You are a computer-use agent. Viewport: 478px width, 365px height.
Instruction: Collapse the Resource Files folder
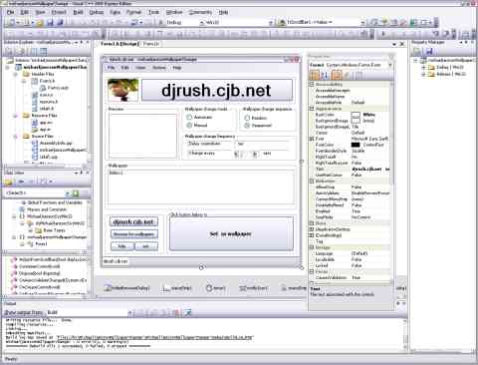(x=16, y=116)
